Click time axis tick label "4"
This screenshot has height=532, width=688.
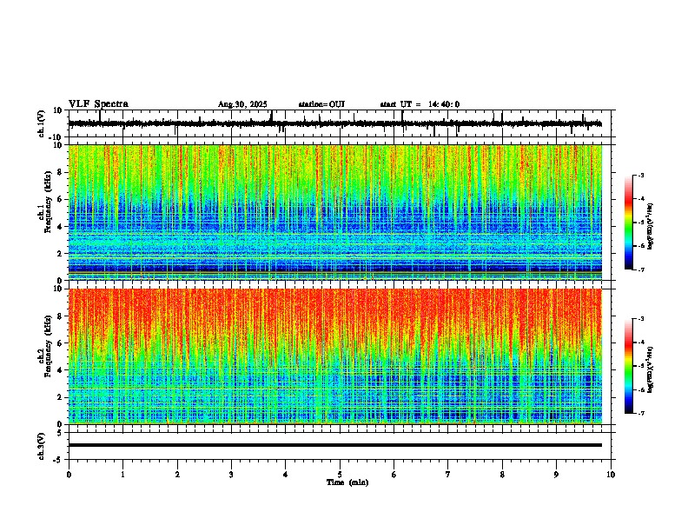286,475
